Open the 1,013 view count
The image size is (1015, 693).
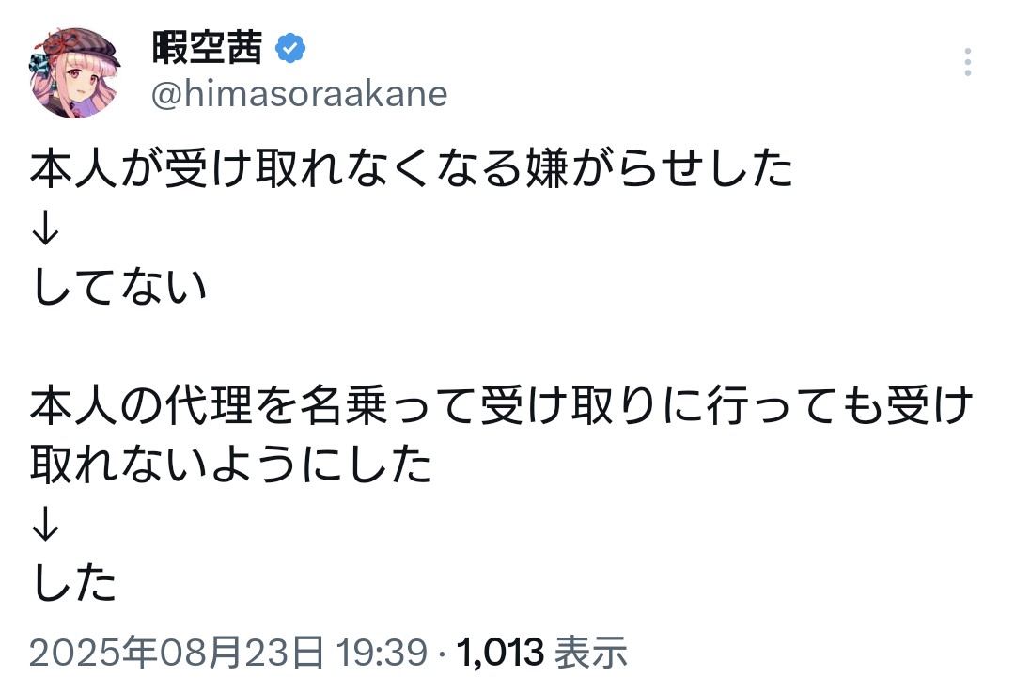pos(500,652)
